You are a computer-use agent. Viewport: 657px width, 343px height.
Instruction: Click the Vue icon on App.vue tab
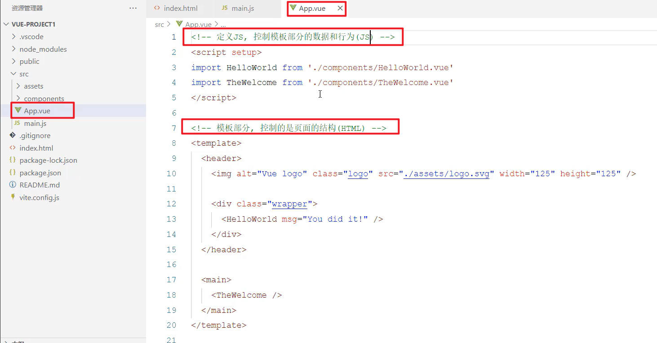[293, 8]
